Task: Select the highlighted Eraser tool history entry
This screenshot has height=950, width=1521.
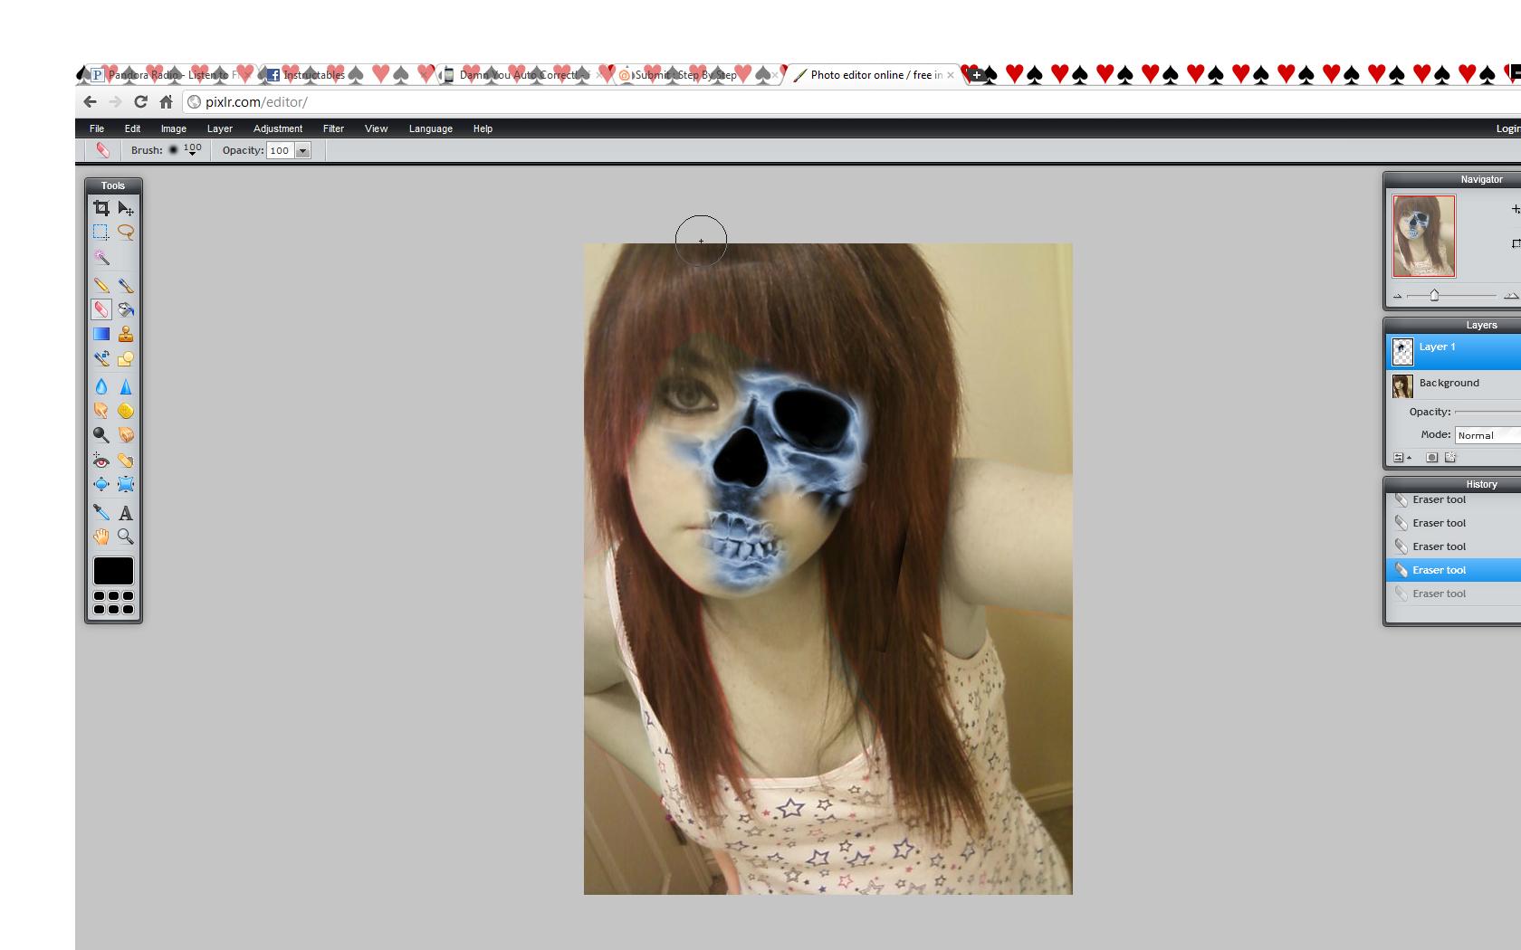Action: tap(1454, 570)
